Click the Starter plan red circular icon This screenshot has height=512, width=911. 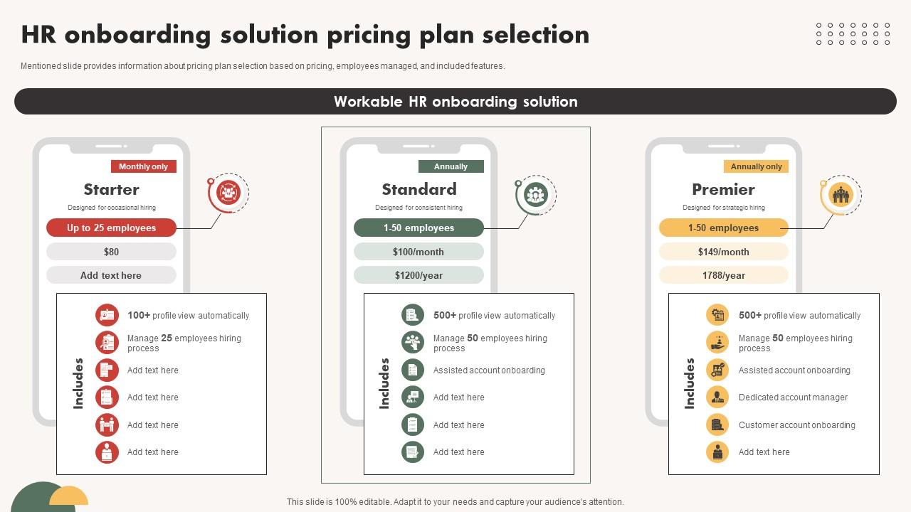tap(228, 192)
